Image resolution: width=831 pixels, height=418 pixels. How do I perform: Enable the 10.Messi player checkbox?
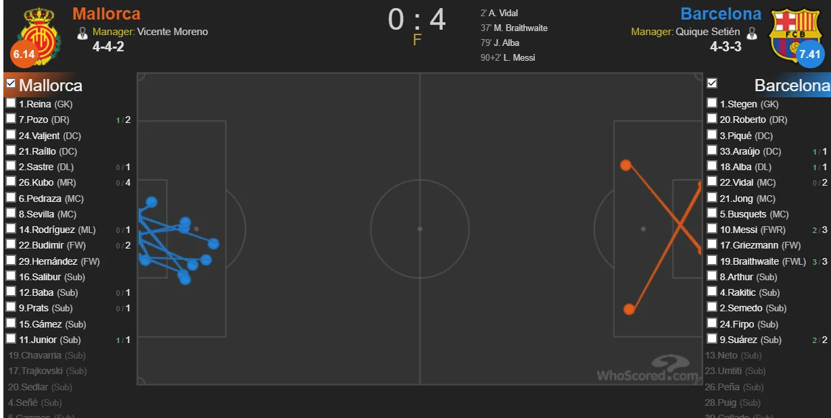click(712, 229)
